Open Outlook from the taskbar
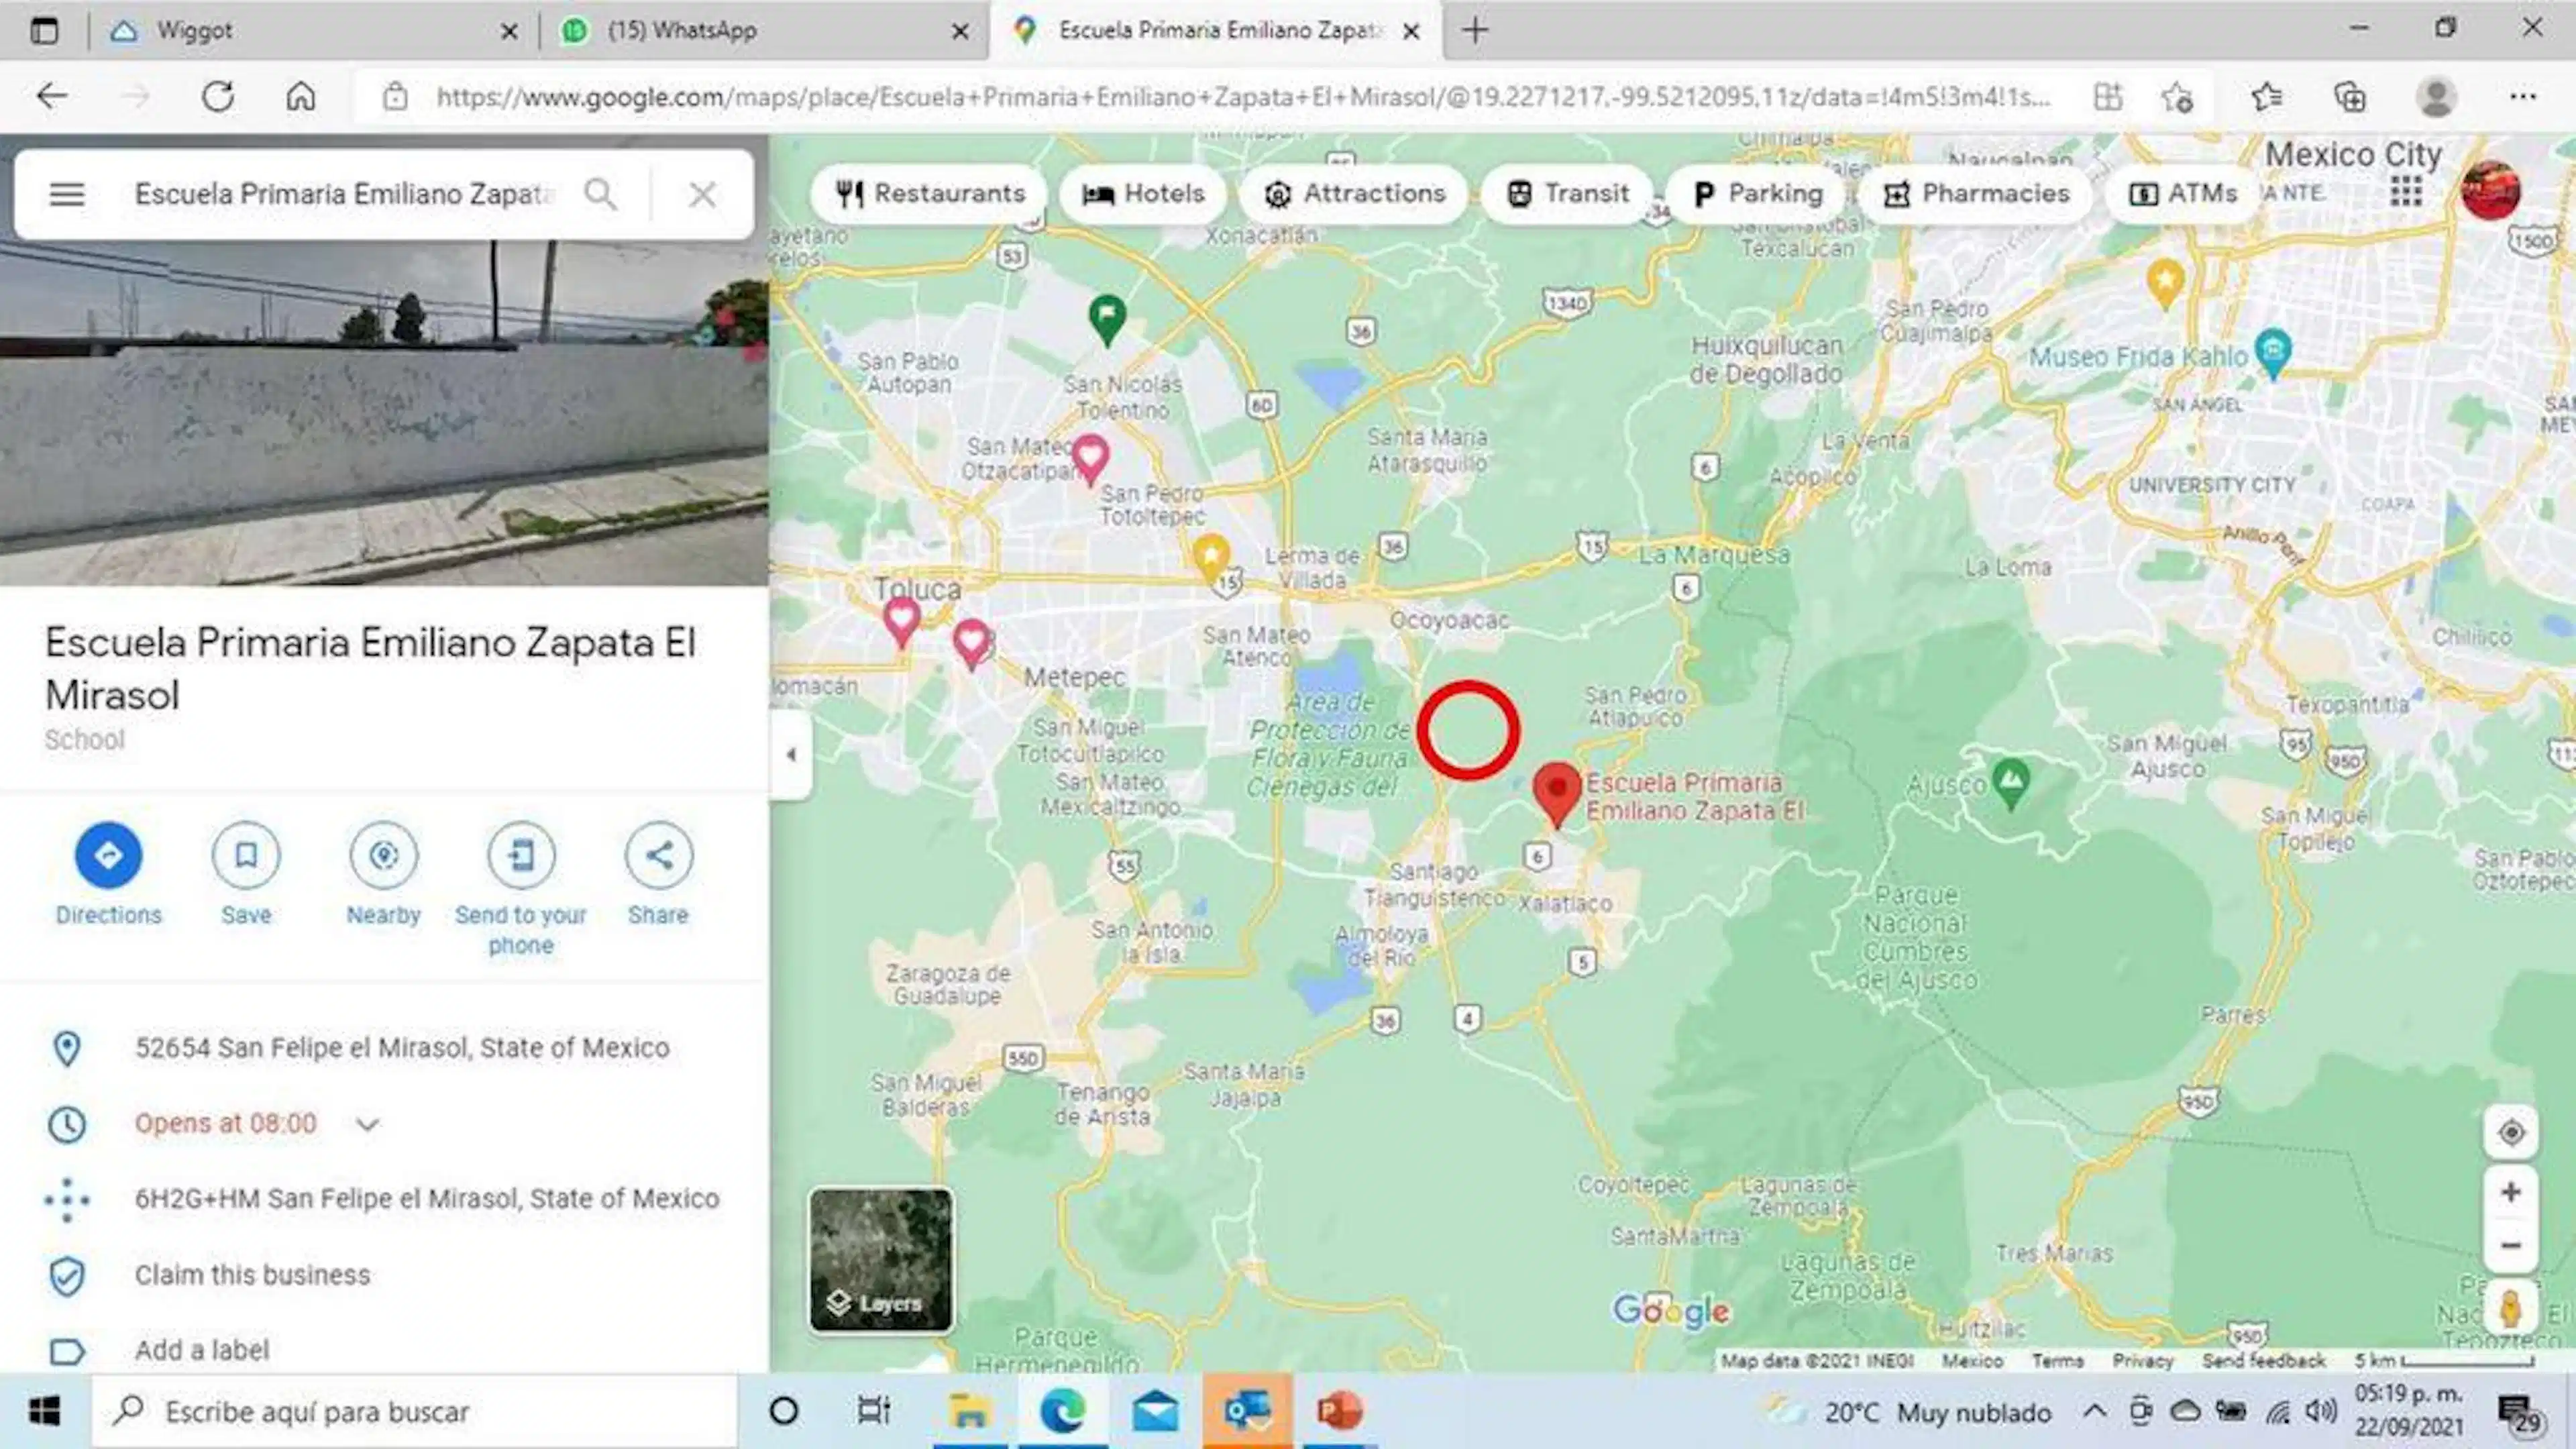Viewport: 2576px width, 1449px height. click(1247, 1412)
